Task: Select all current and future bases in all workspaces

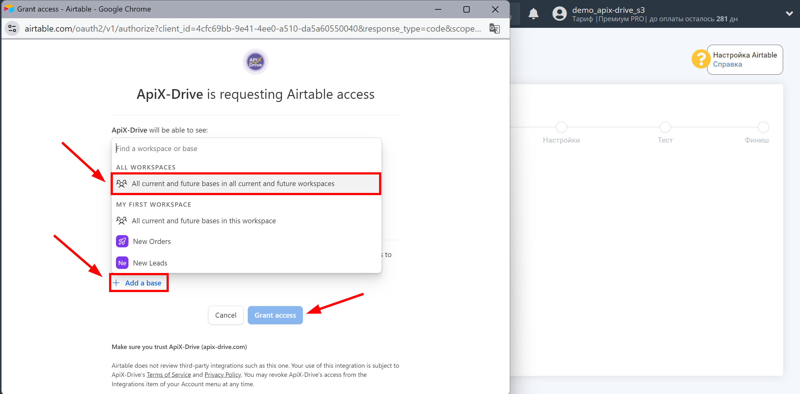Action: click(x=246, y=184)
